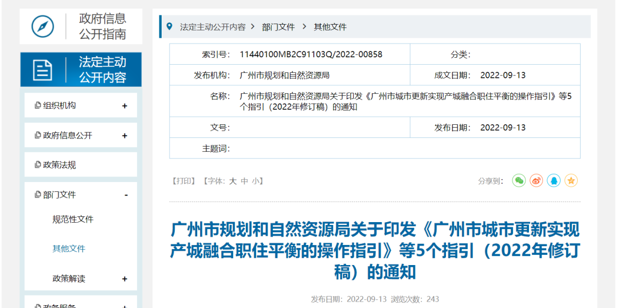Viewport: 619px width, 308px height.
Task: Click 打印 to print the page
Action: pos(184,181)
